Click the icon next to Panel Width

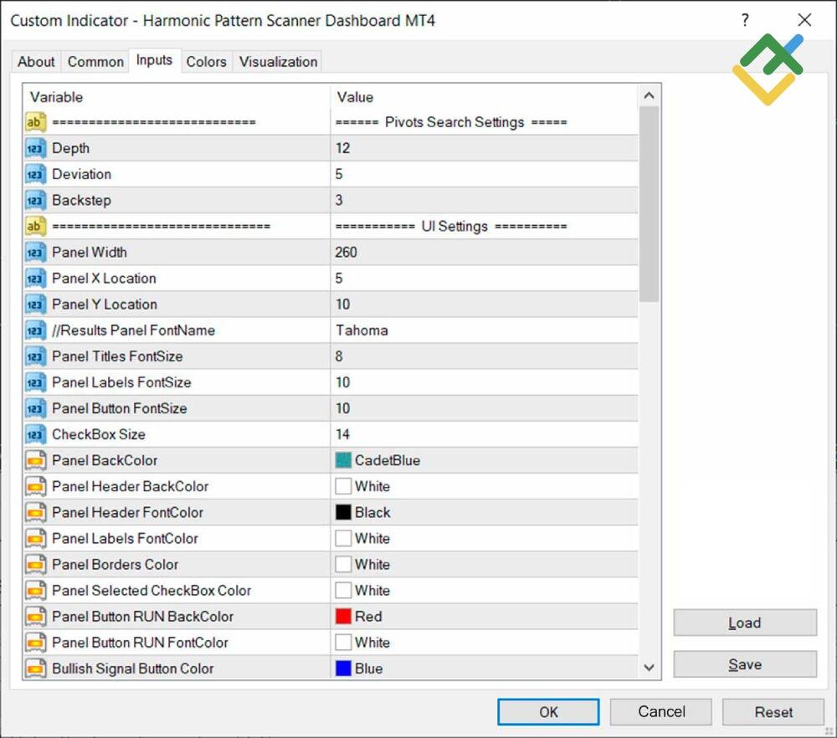35,253
